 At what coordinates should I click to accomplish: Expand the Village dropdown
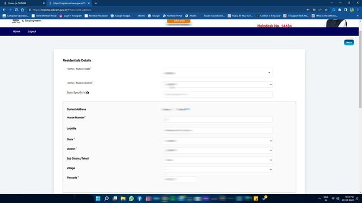(218, 170)
